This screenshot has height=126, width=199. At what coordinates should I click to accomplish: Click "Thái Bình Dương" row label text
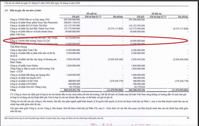pyautogui.click(x=18, y=47)
